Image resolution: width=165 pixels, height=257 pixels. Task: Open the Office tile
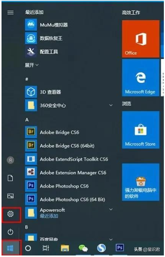click(x=141, y=39)
